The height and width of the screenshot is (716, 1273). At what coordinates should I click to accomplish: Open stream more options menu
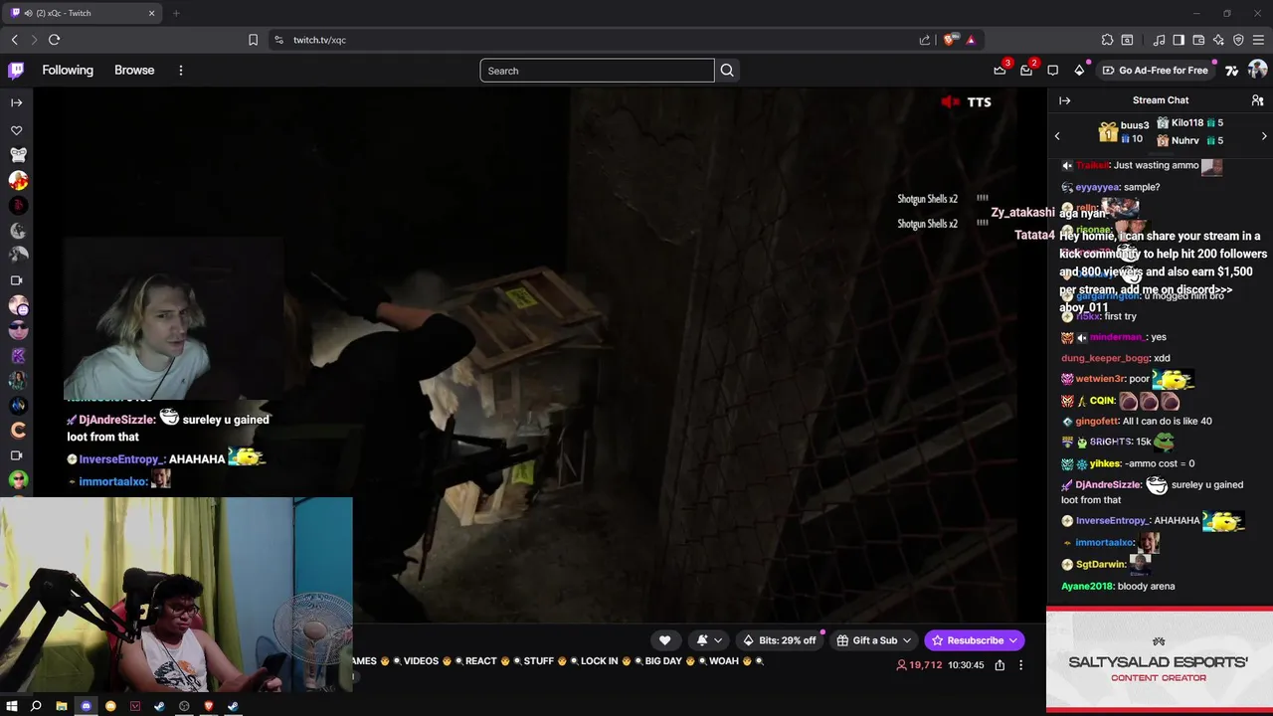[x=1020, y=665]
